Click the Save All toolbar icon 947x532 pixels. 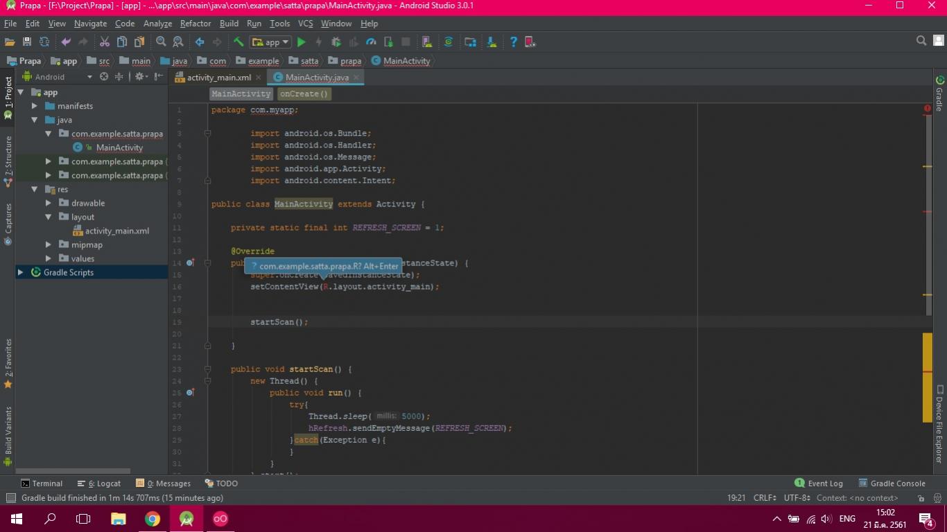pos(27,42)
